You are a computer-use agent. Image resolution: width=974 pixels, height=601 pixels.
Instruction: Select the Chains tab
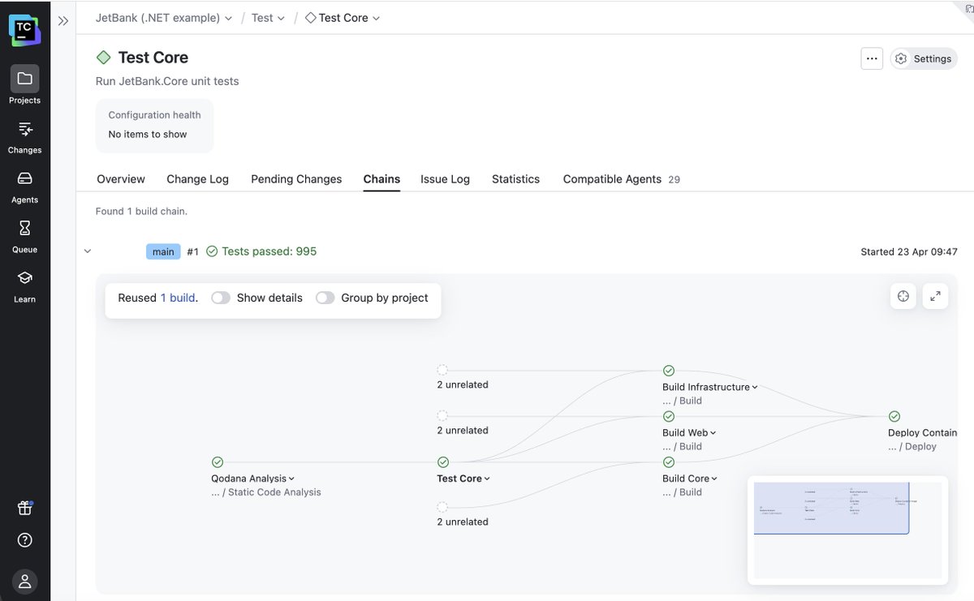coord(381,179)
